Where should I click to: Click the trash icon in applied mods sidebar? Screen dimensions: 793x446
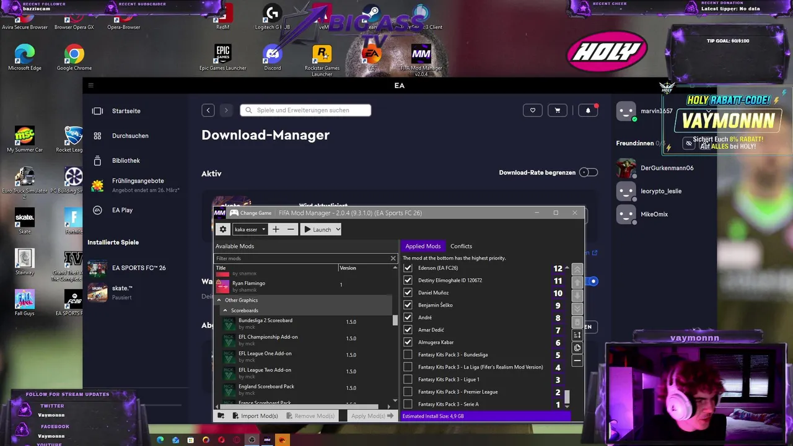(x=577, y=322)
